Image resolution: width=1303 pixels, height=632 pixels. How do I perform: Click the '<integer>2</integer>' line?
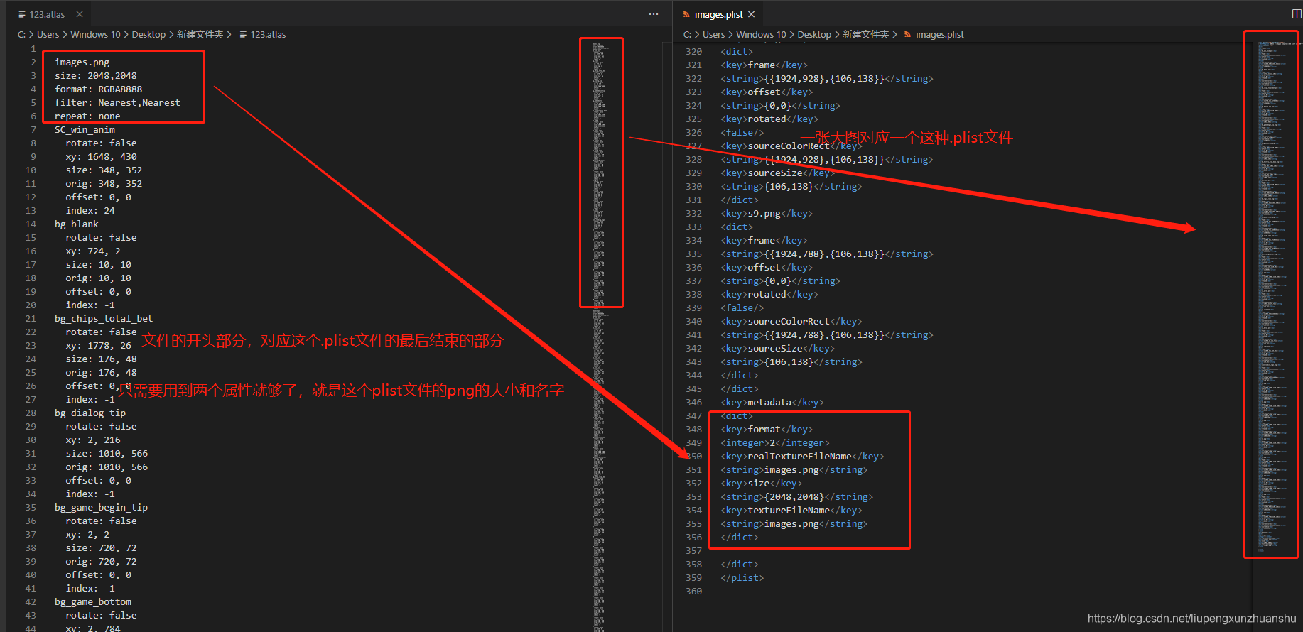tap(775, 442)
